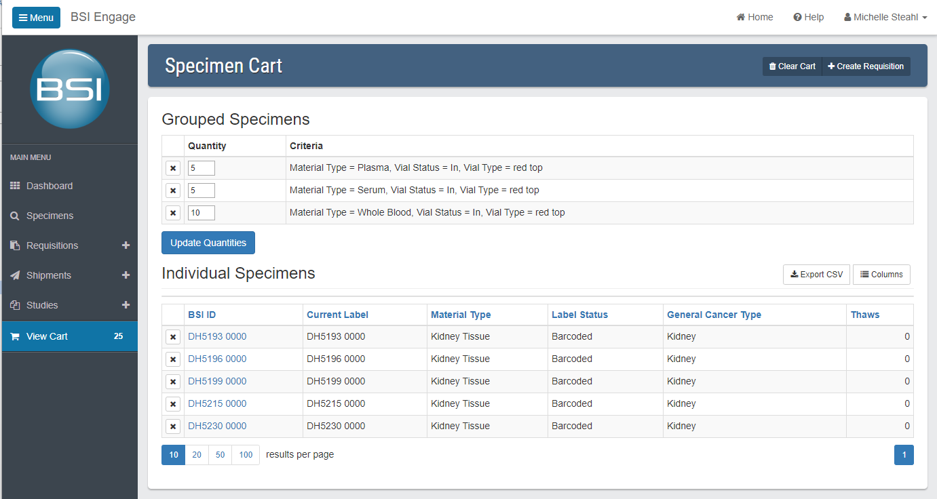937x499 pixels.
Task: Expand the Michelle Steahl user dropdown
Action: (885, 18)
